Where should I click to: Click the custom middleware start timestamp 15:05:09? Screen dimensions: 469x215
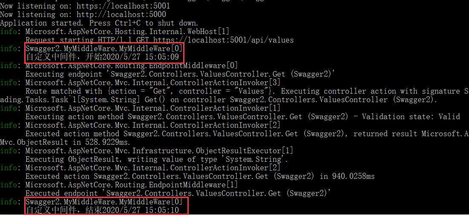(162, 57)
